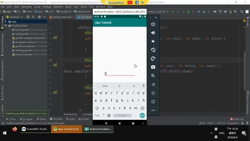Click the editor vertical scrollbar

pos(245,70)
